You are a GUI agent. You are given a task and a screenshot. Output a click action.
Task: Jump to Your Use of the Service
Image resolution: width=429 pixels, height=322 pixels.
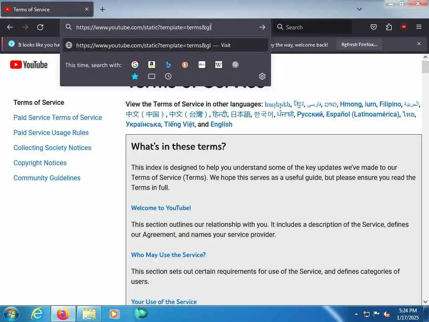(164, 302)
